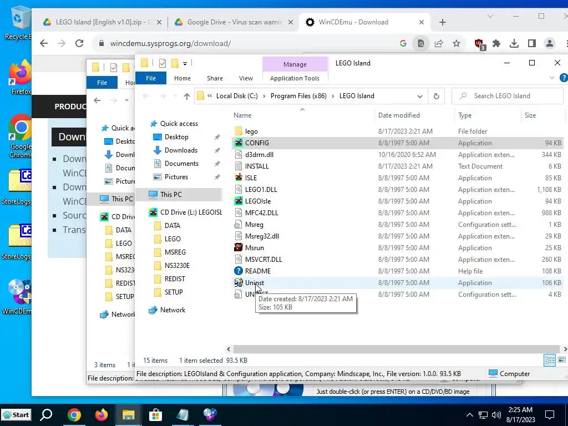This screenshot has height=426, width=568.
Task: Click the Share this page icon in Chrome
Action: click(x=439, y=43)
